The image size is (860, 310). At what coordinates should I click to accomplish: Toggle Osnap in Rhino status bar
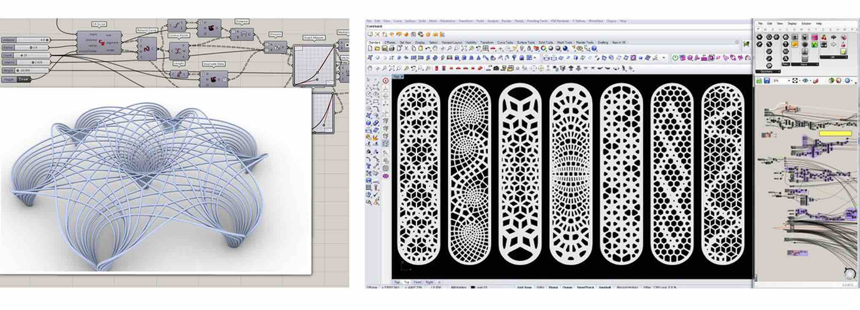(x=567, y=287)
